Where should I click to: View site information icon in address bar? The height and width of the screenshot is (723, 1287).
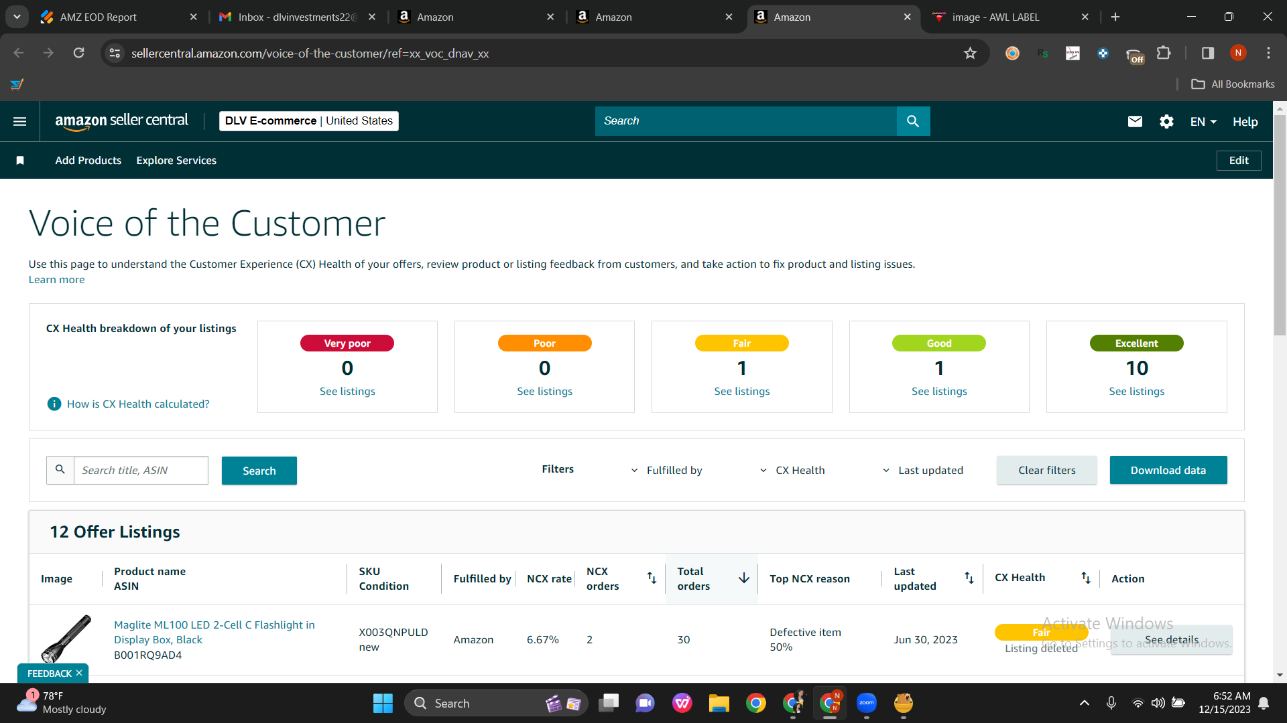[x=115, y=53]
